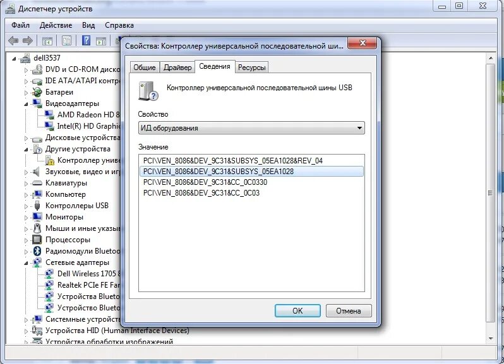Click the Дисковые устройства icon
This screenshot has height=364, width=504.
tap(37, 138)
